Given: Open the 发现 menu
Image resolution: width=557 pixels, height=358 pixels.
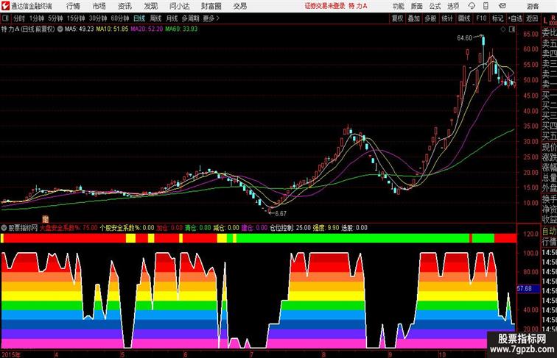Looking at the screenshot, I should (x=150, y=6).
